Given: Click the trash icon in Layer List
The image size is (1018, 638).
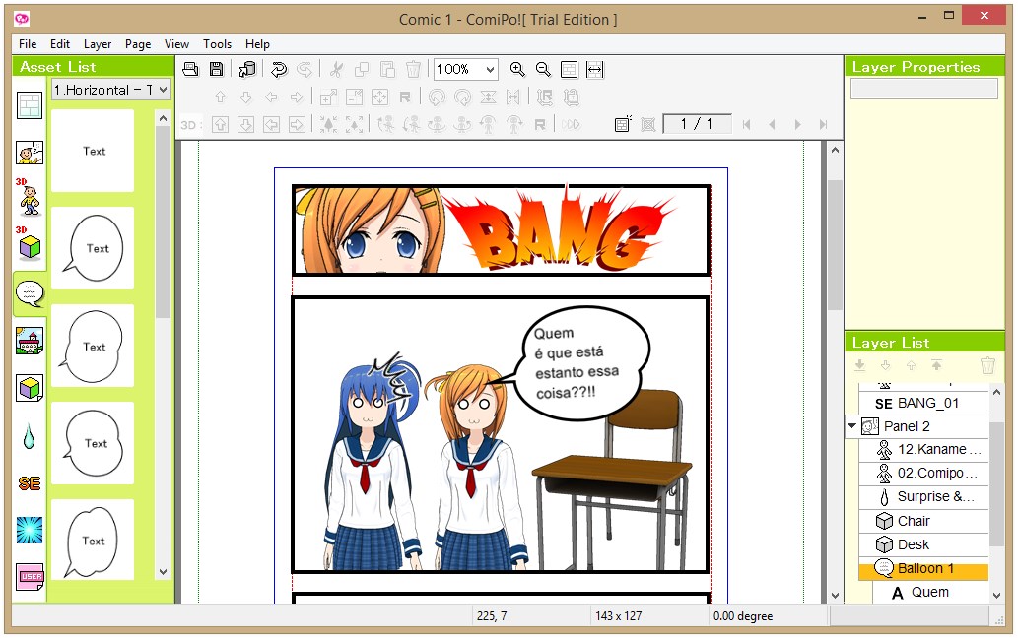Looking at the screenshot, I should (987, 365).
